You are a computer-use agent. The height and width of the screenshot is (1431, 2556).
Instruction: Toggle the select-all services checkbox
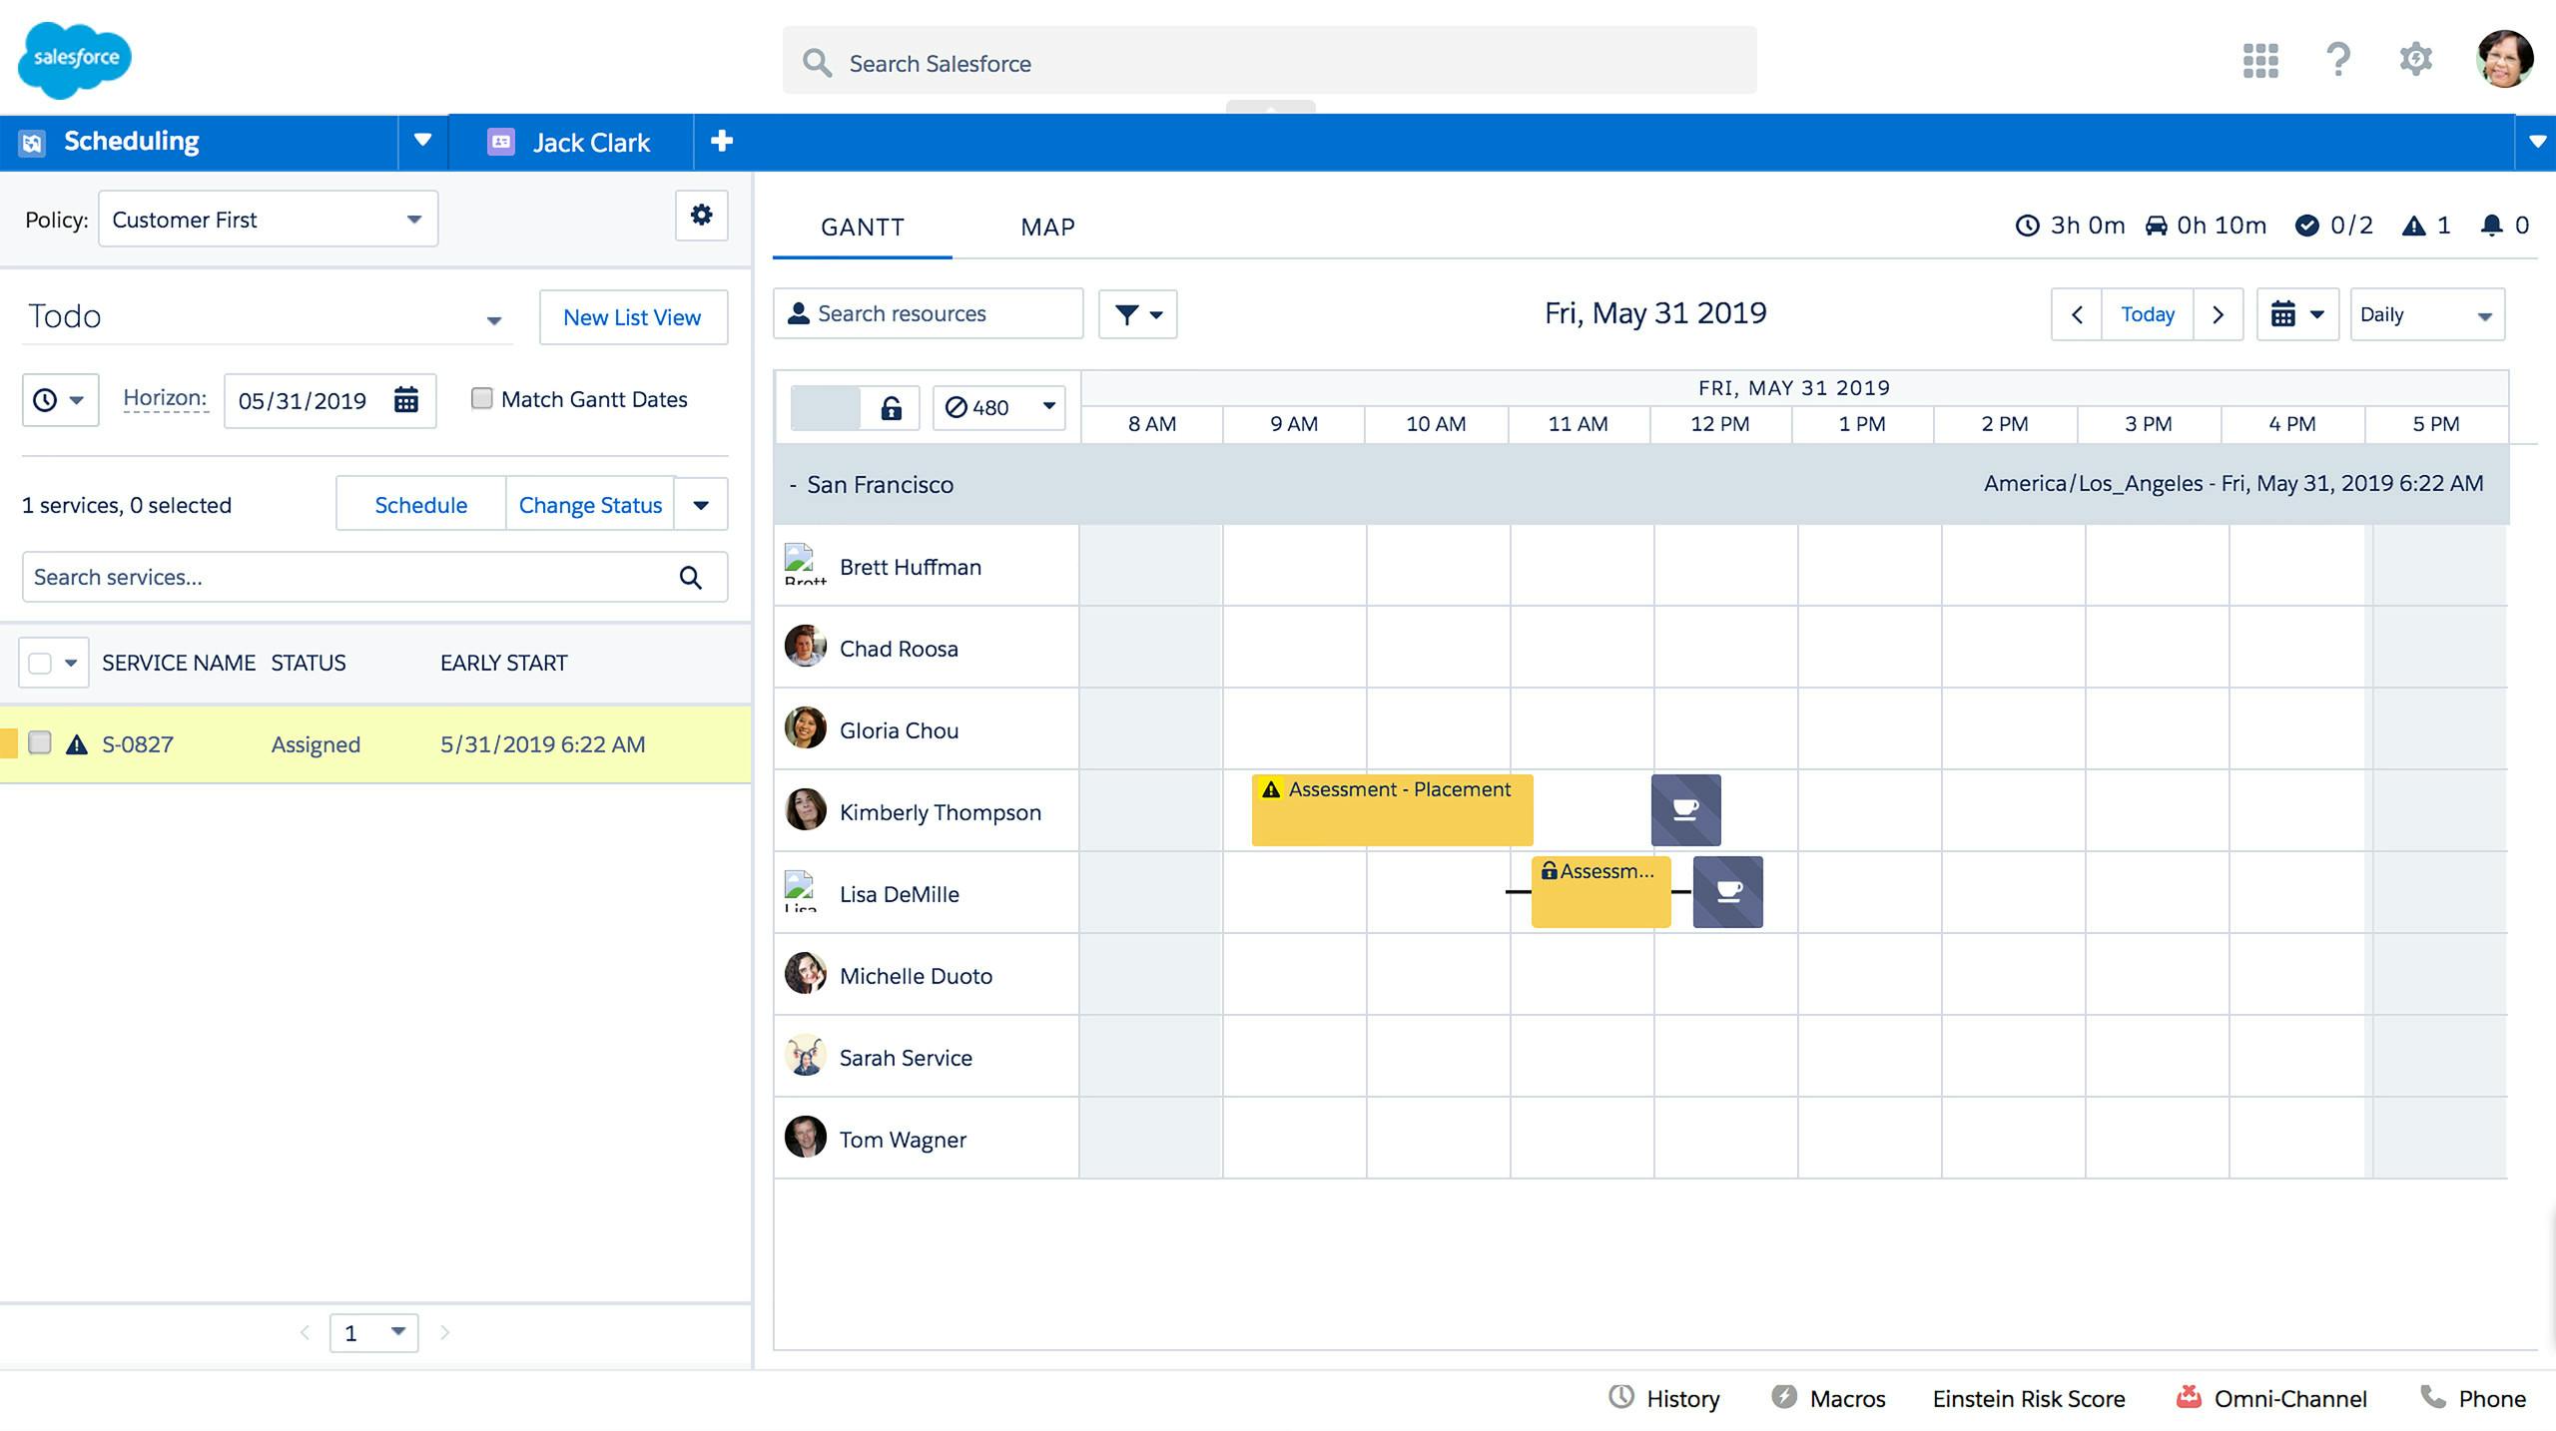40,664
